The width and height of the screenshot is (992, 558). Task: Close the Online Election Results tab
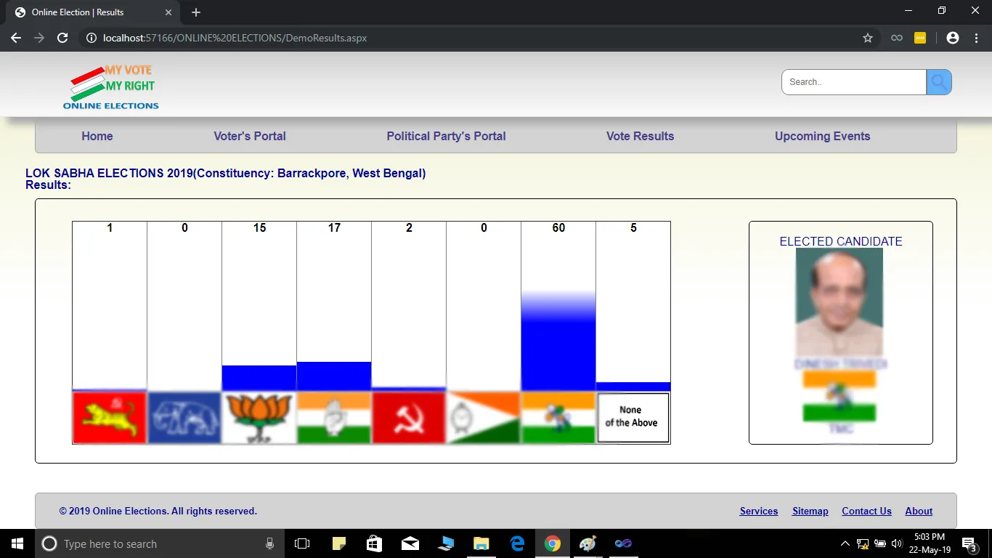[x=168, y=12]
